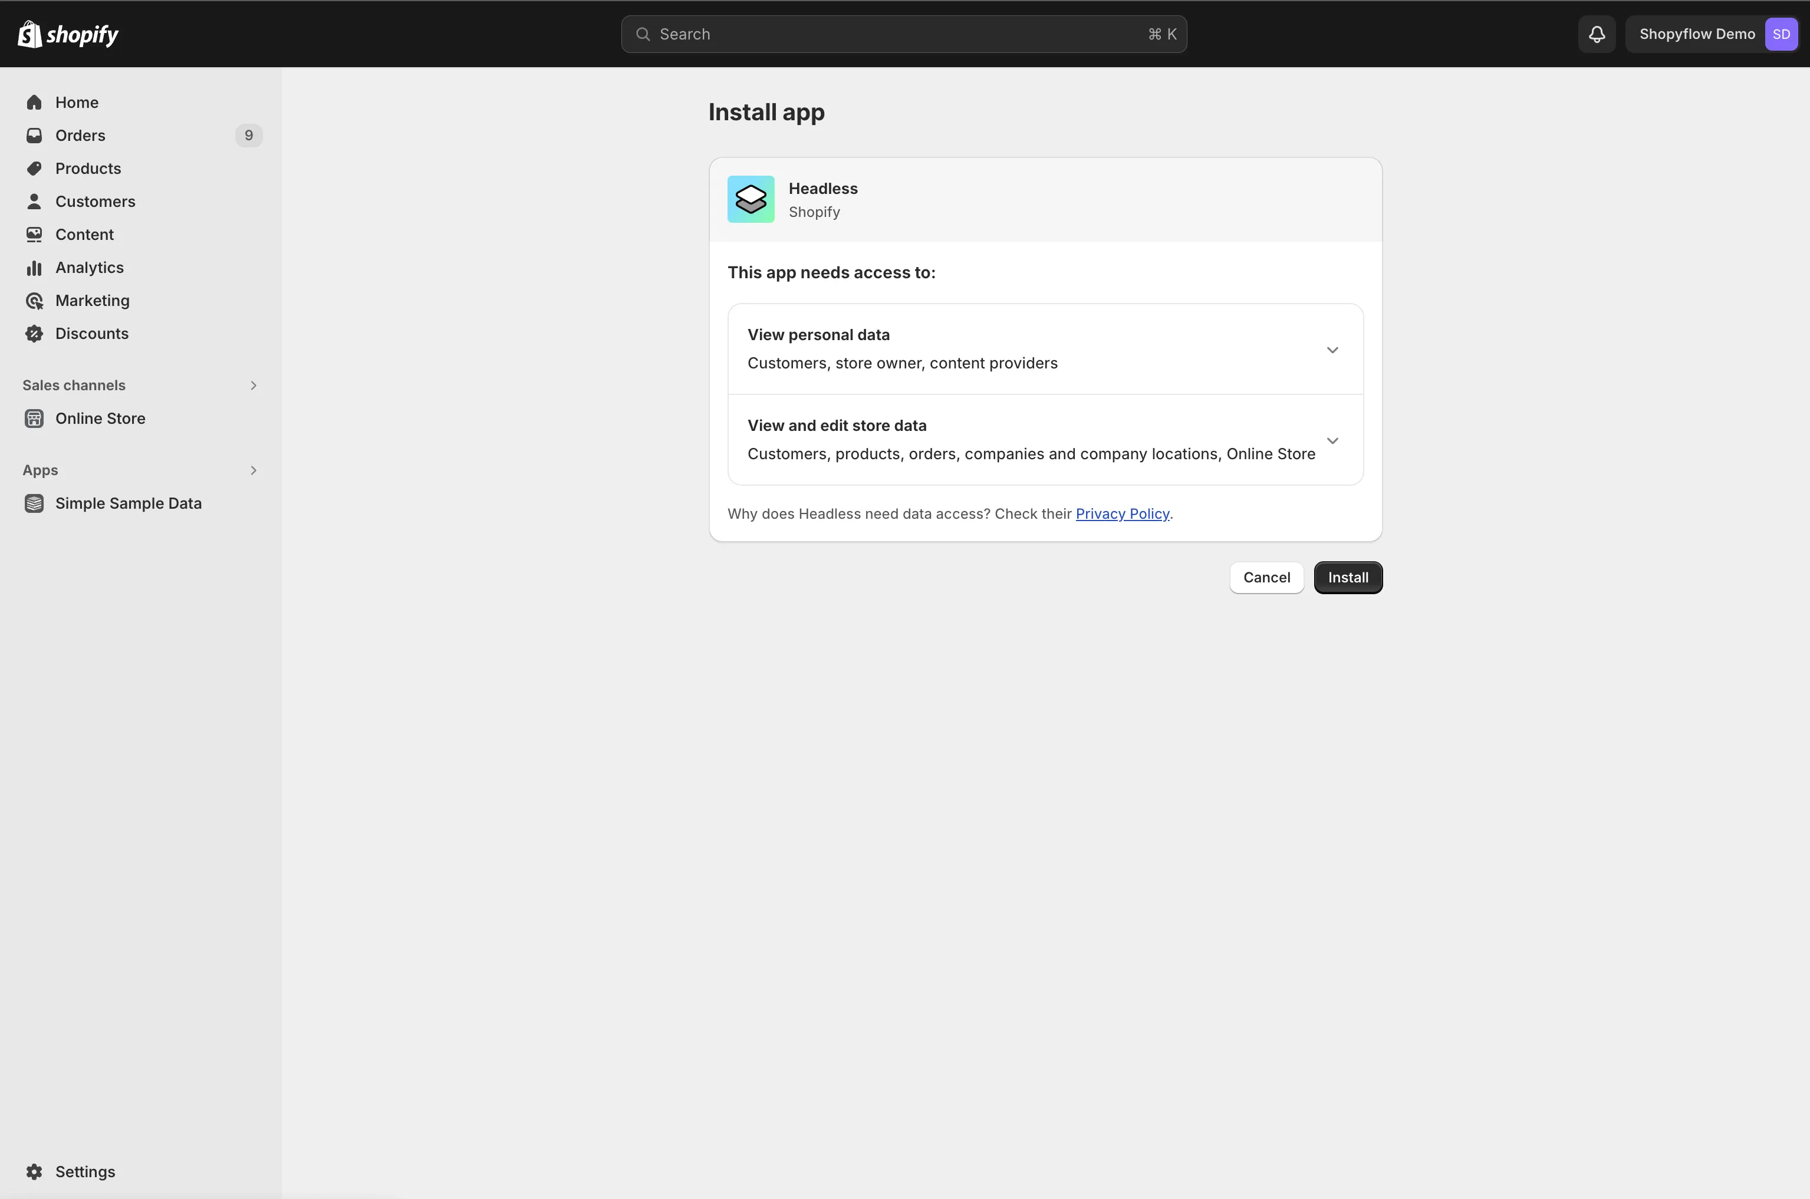Click the Apps heading label
This screenshot has width=1810, height=1199.
pyautogui.click(x=41, y=470)
